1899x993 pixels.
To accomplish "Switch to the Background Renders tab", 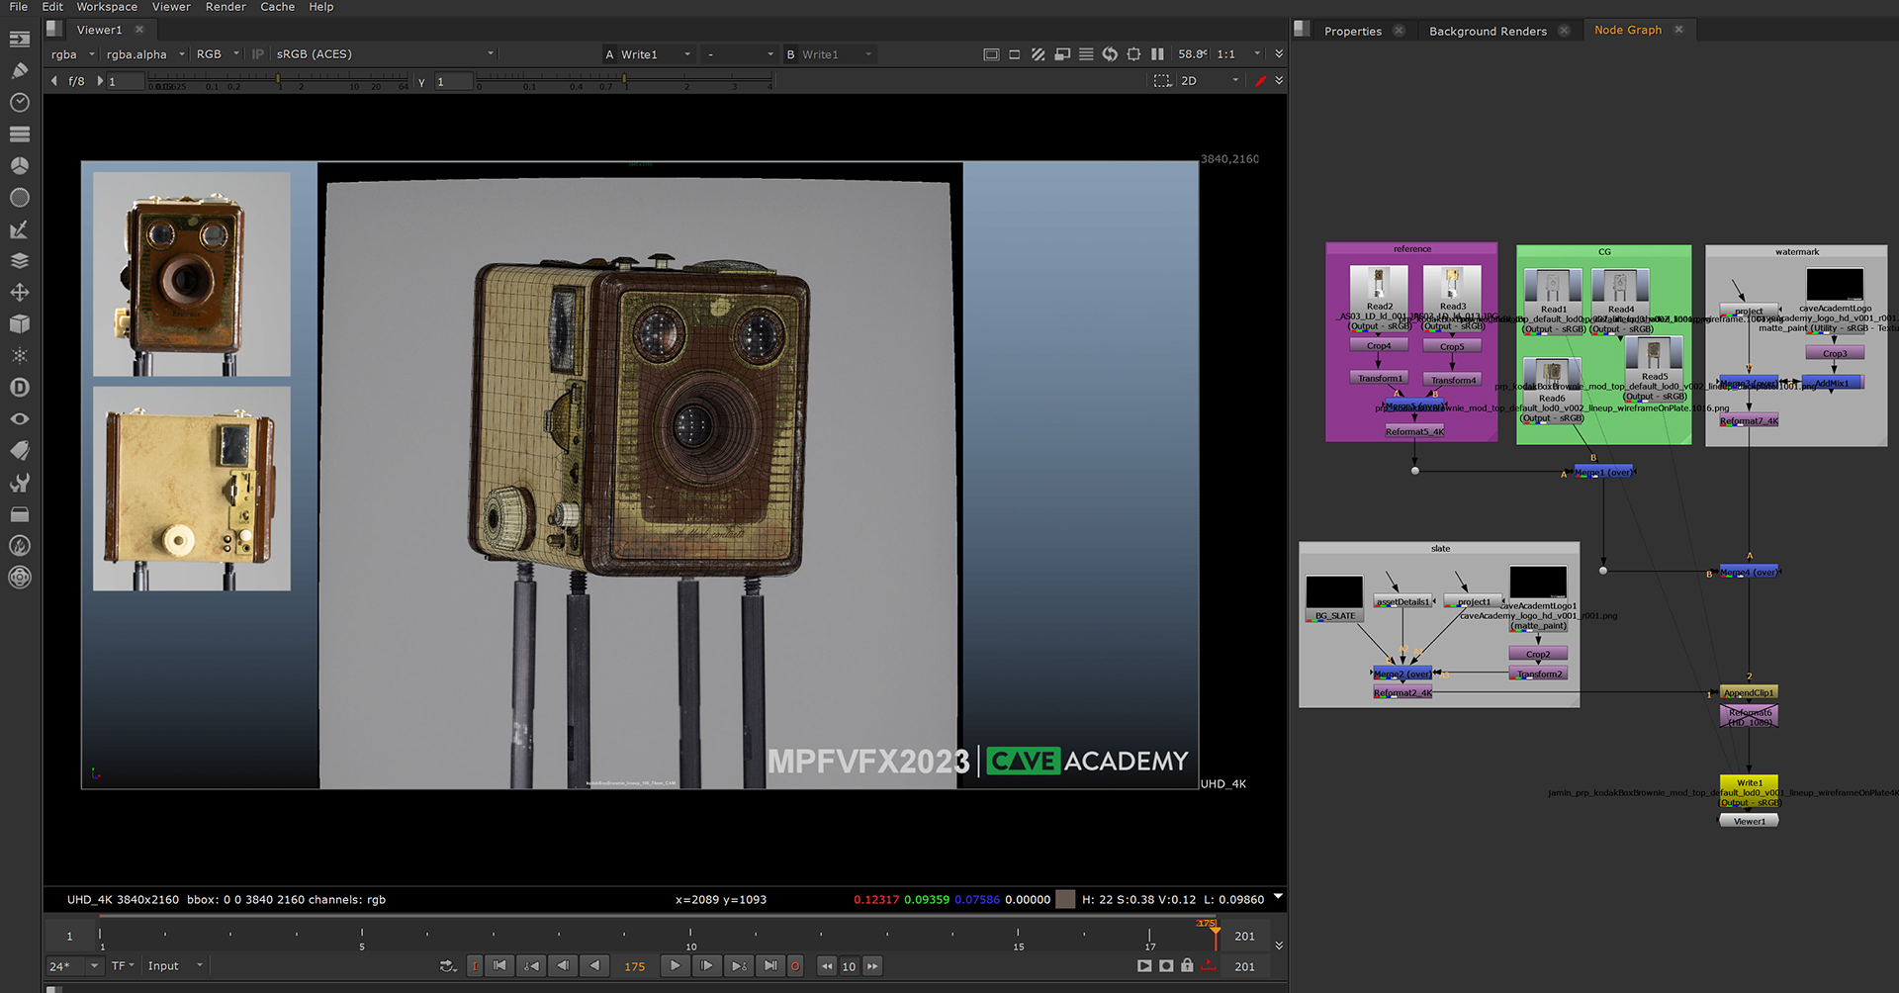I will coord(1488,31).
